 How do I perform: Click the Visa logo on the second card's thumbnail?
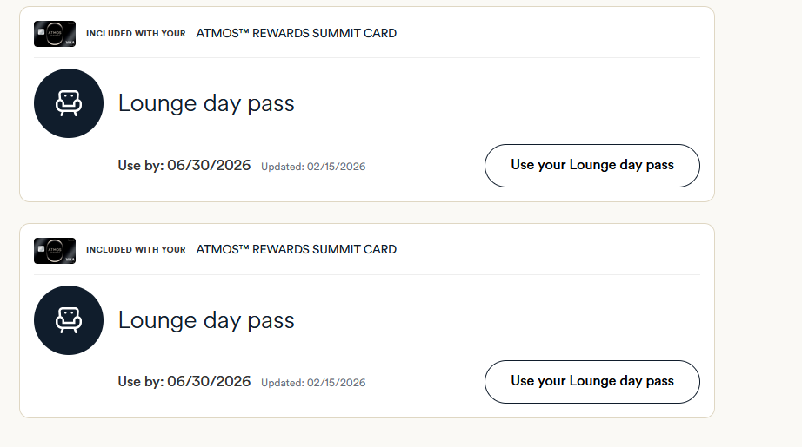[x=69, y=259]
